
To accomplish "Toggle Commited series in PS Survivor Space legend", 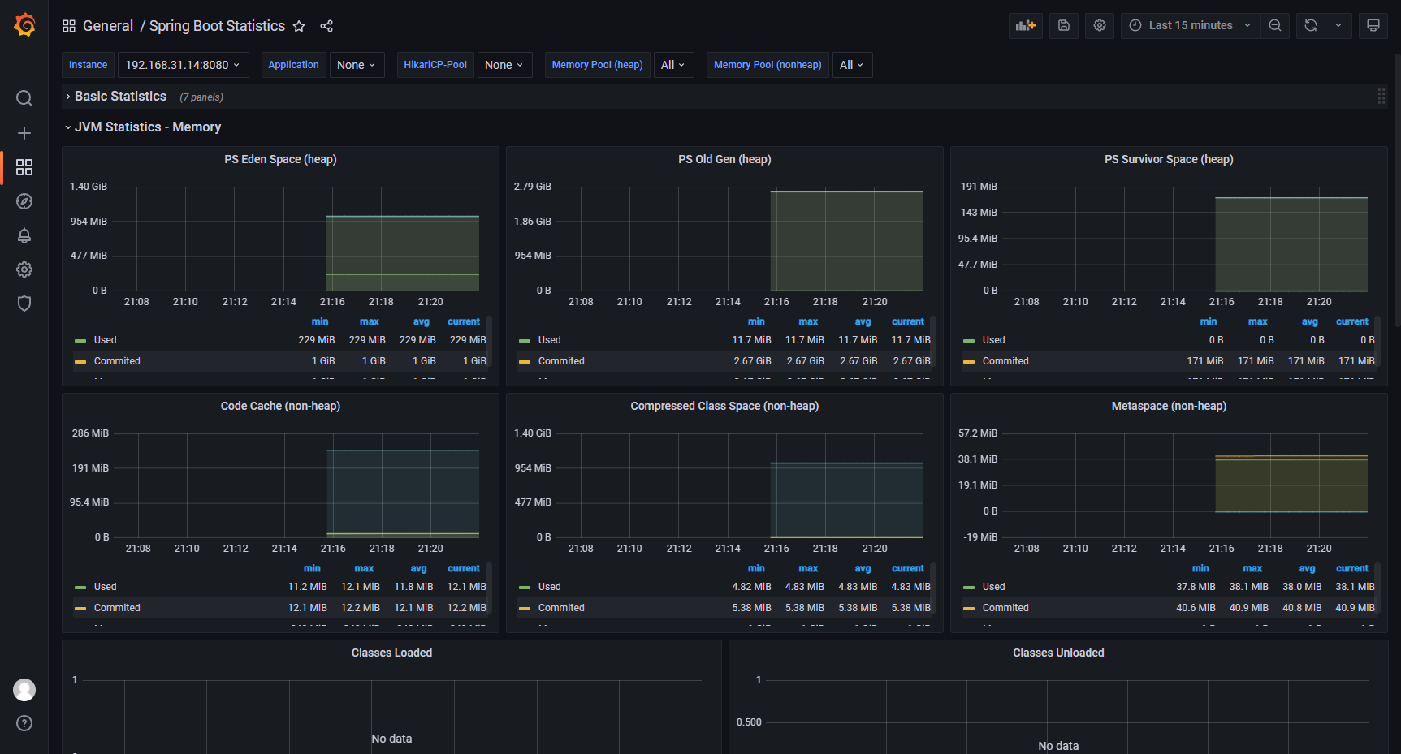I will tap(1005, 361).
